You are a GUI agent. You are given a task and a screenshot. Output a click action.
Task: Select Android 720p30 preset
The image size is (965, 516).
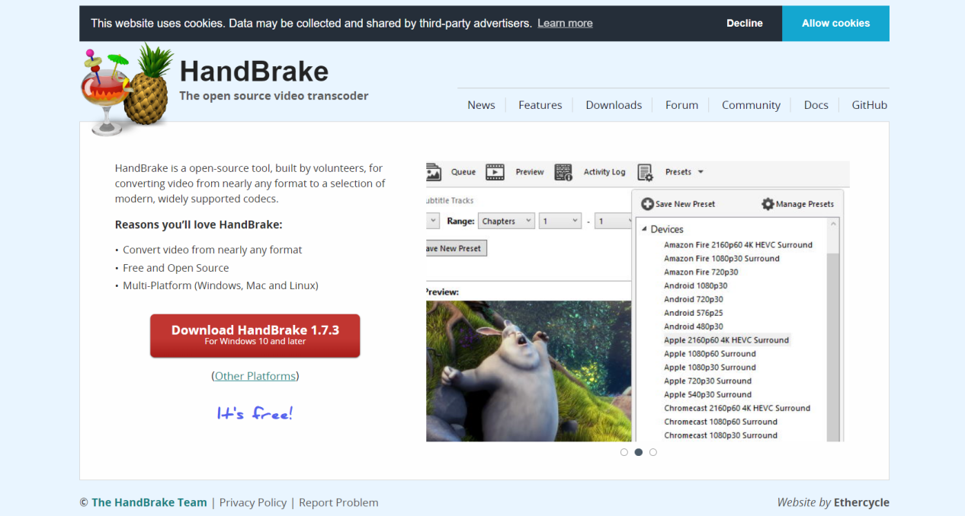pos(693,300)
